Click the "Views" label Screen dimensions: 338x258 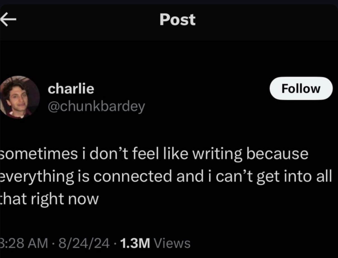tap(172, 243)
